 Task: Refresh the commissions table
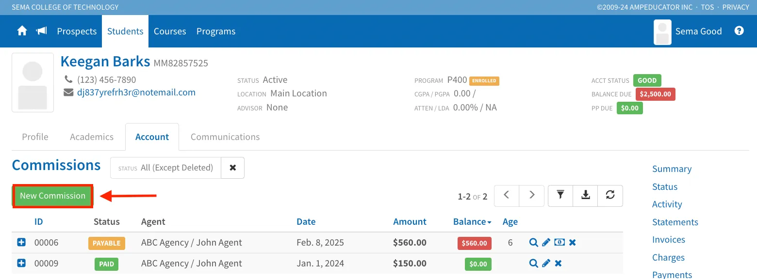click(x=610, y=195)
